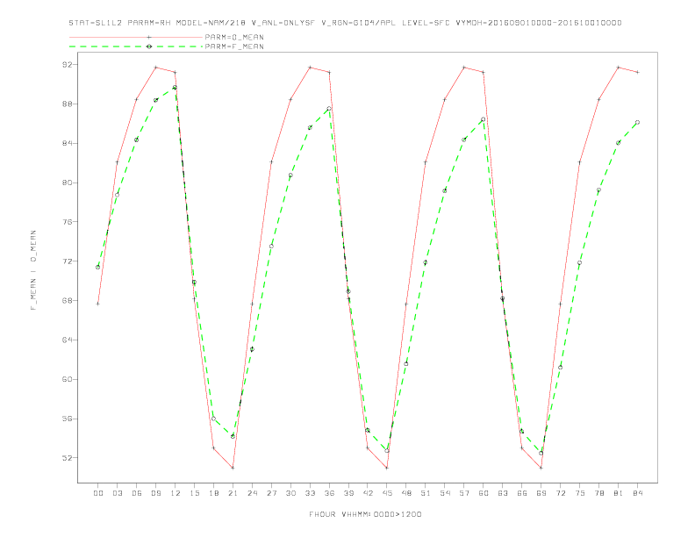Click x-axis tick label 09
Screen dimensions: 695x537
[155, 493]
